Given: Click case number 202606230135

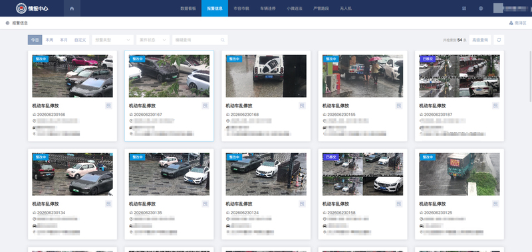Looking at the screenshot, I should [x=148, y=213].
